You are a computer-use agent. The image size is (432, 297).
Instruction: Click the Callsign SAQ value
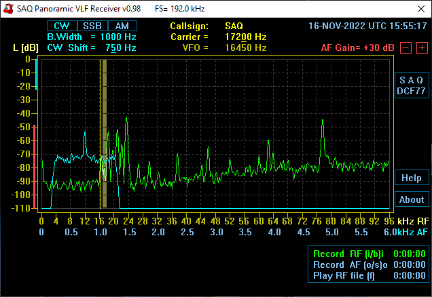(x=234, y=26)
